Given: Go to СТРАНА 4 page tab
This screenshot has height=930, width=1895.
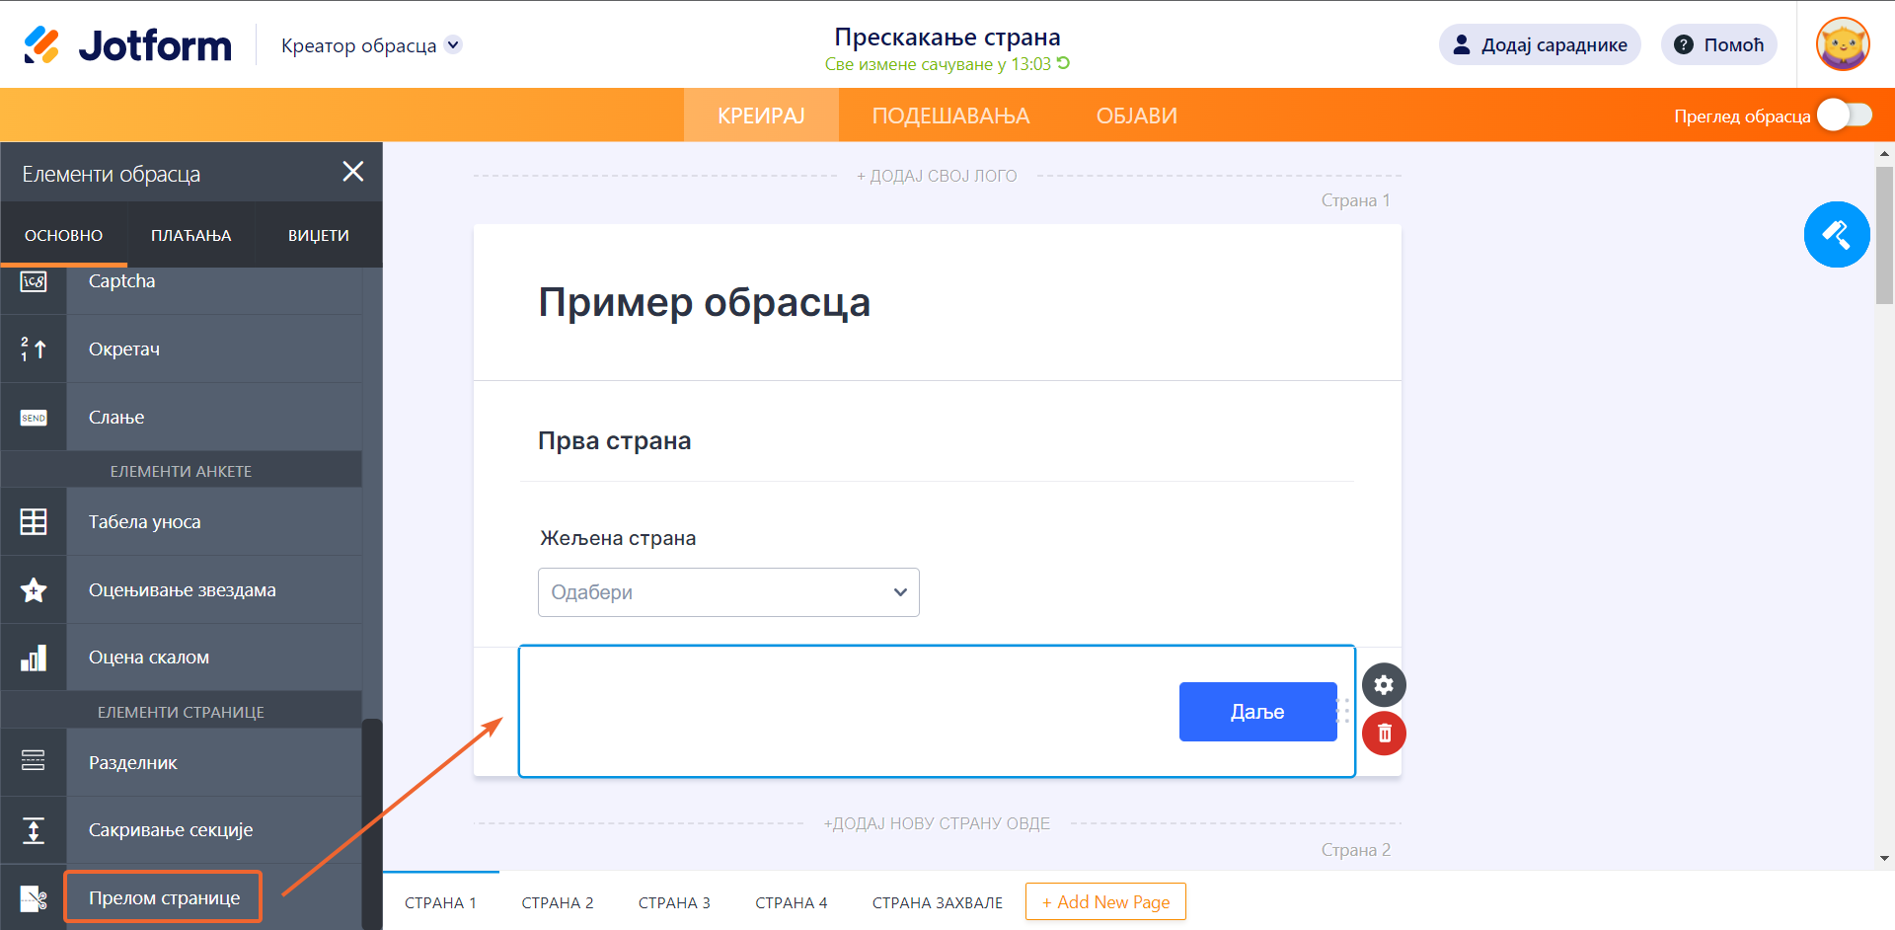Looking at the screenshot, I should coord(792,902).
